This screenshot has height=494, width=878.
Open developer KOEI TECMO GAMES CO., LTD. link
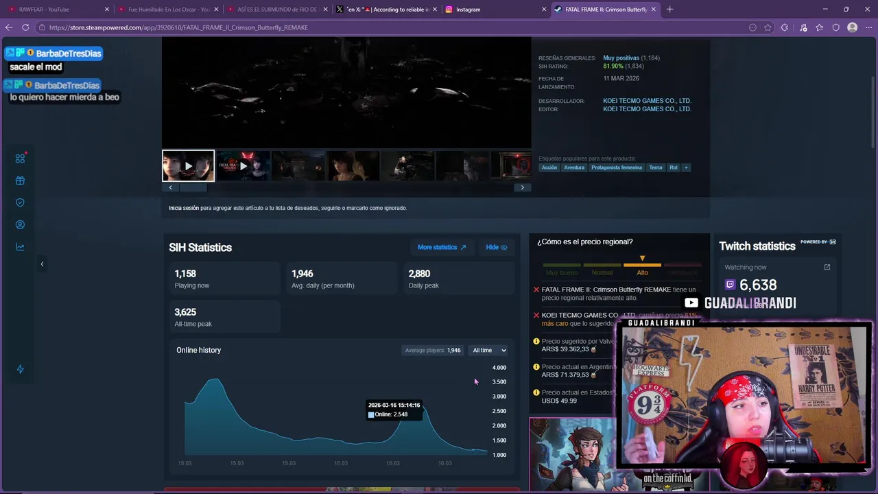[647, 101]
